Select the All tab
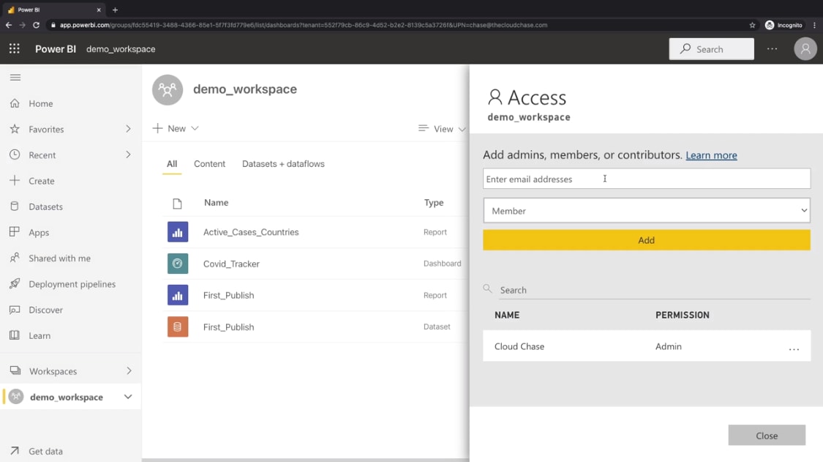 [x=172, y=163]
